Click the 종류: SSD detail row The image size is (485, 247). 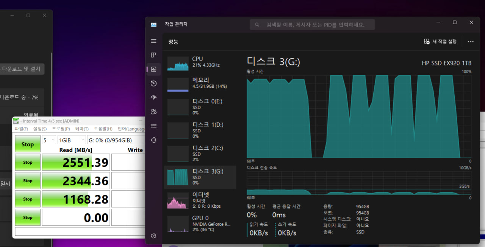point(344,232)
